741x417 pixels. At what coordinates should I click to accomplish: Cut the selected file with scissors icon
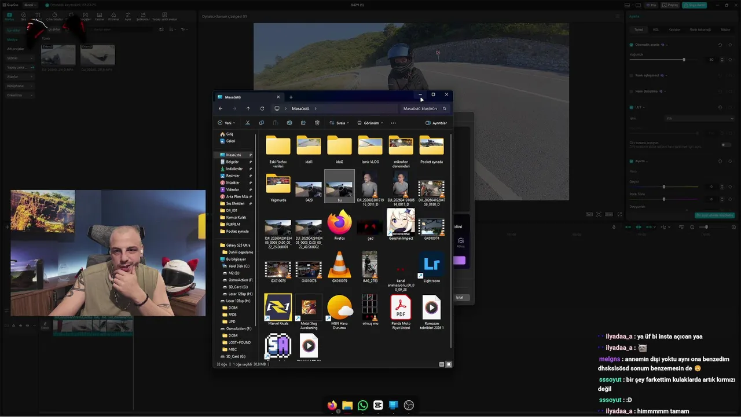tap(248, 123)
